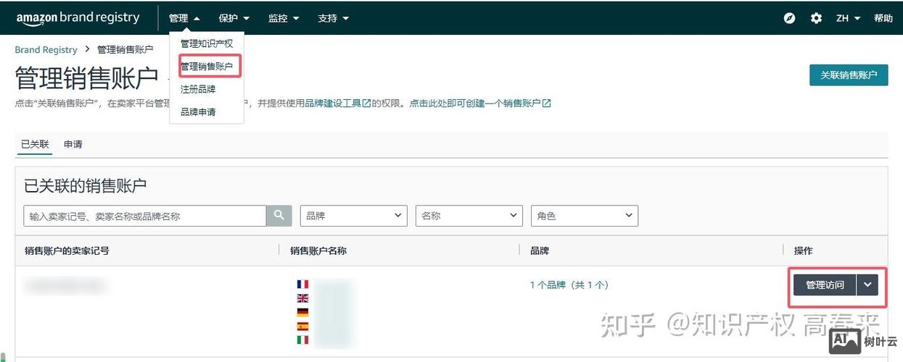Screen dimensions: 903x362
Task: Select 管理知识产权 menu item
Action: pos(207,43)
